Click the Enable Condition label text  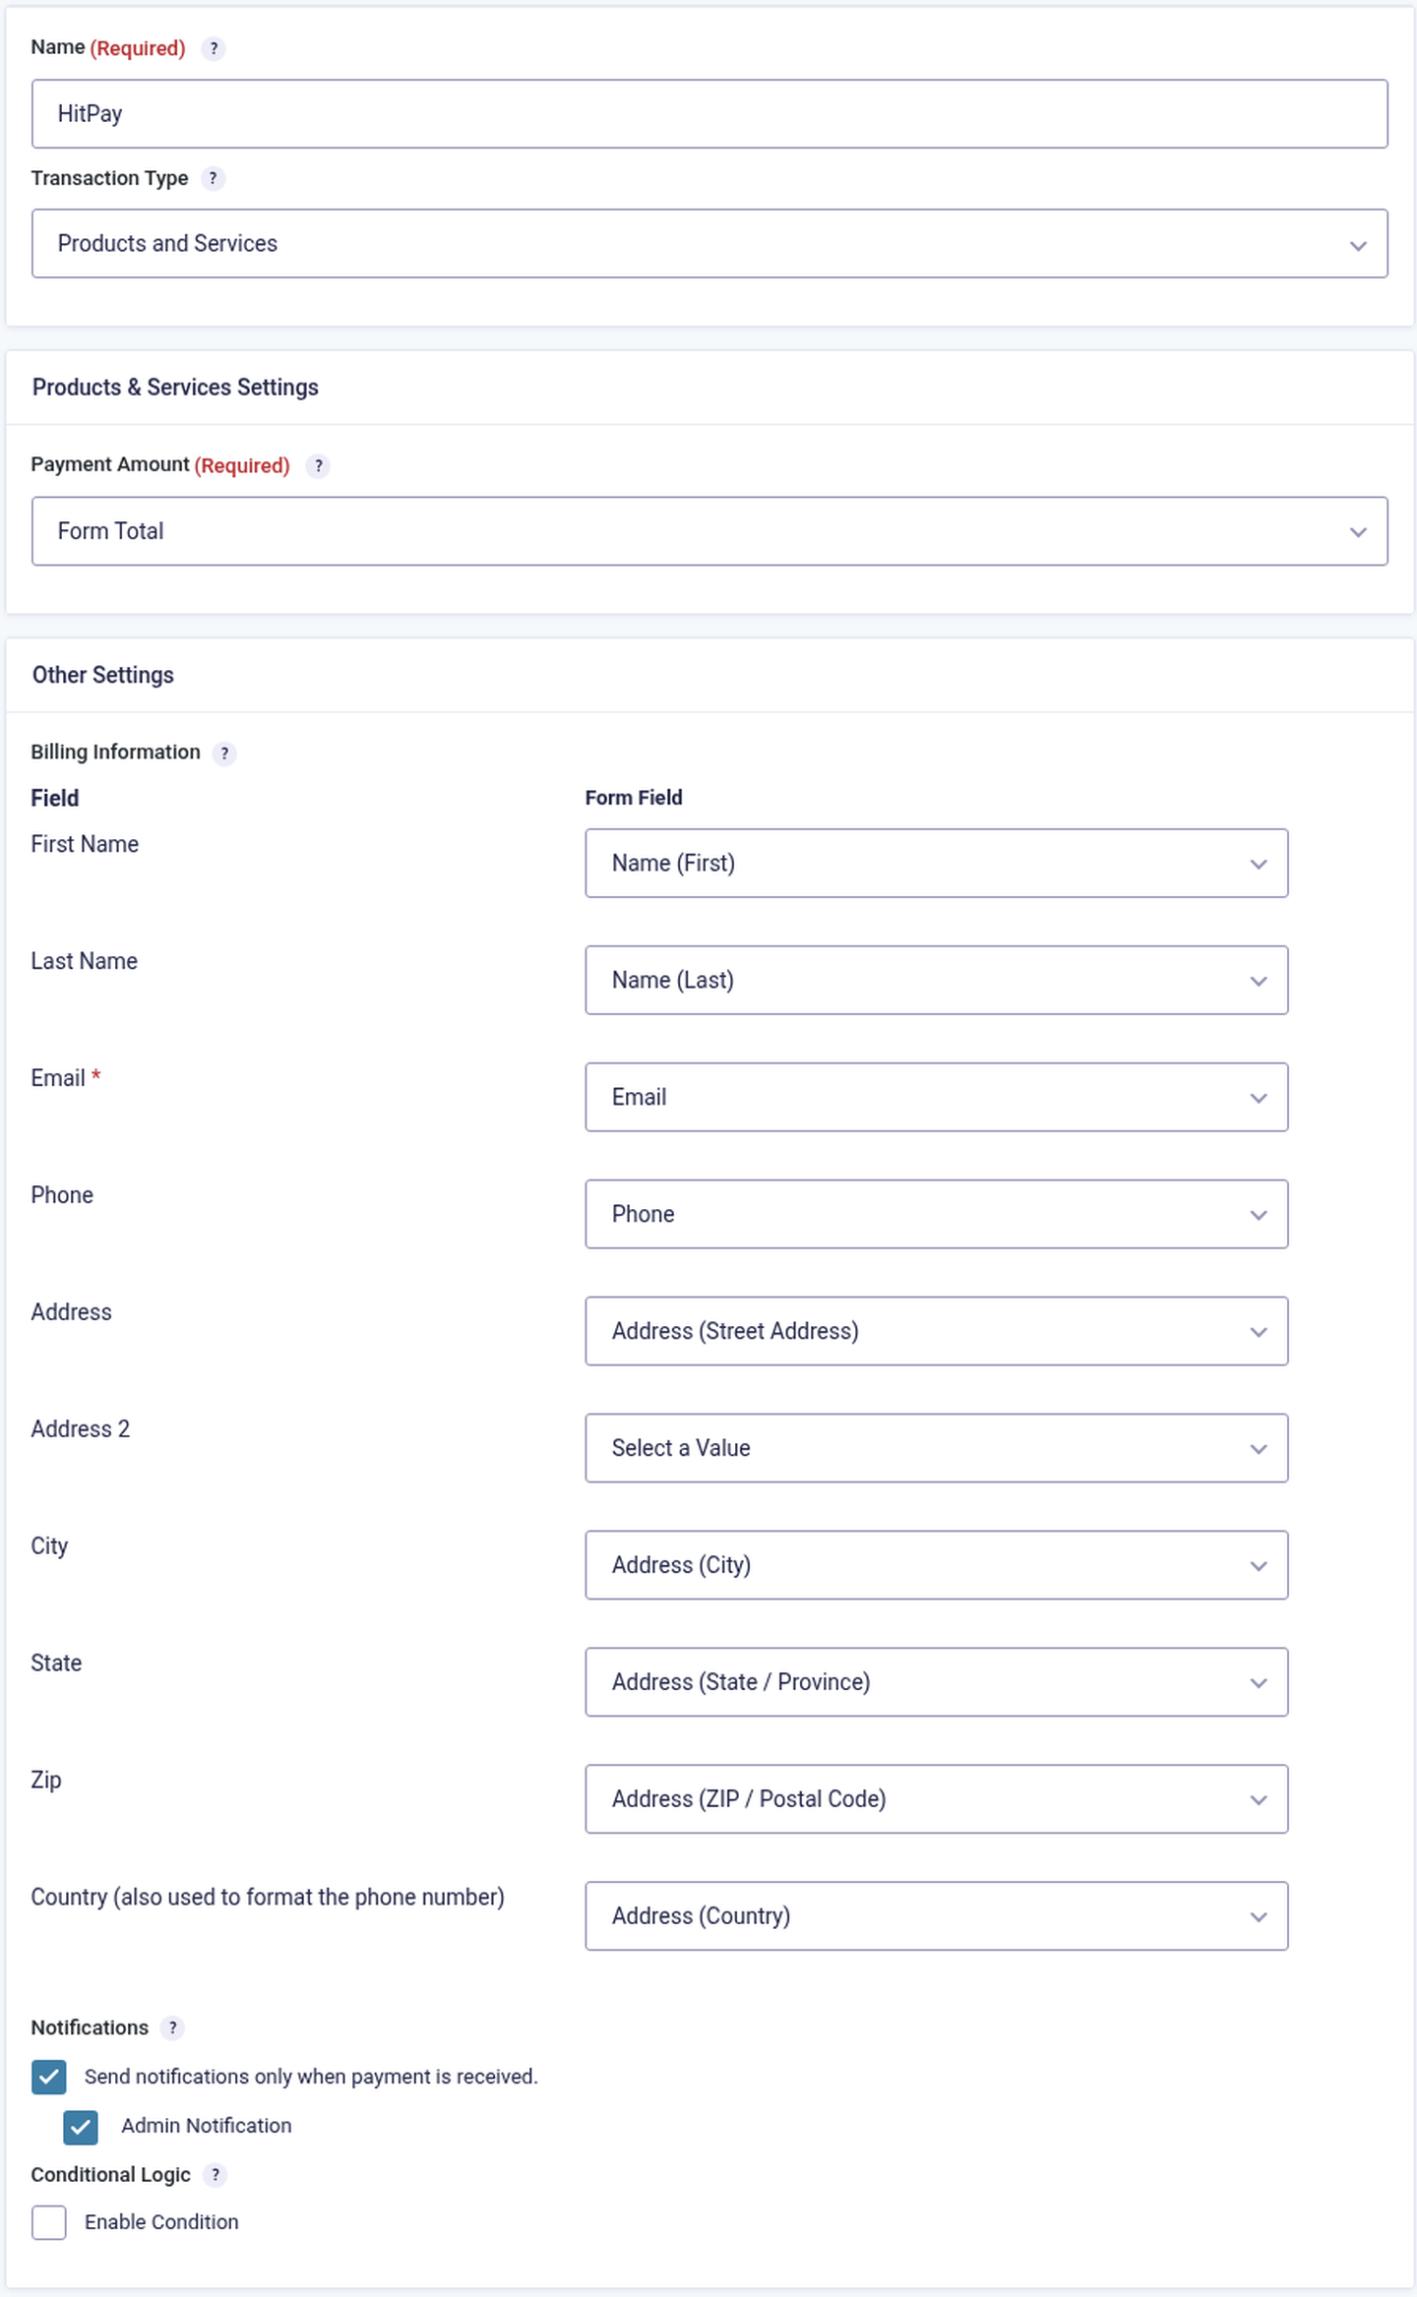[161, 2222]
